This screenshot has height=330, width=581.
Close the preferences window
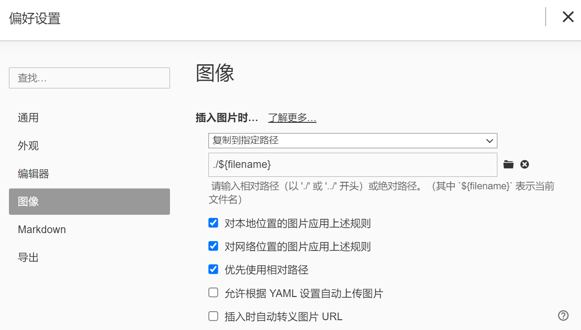(568, 17)
